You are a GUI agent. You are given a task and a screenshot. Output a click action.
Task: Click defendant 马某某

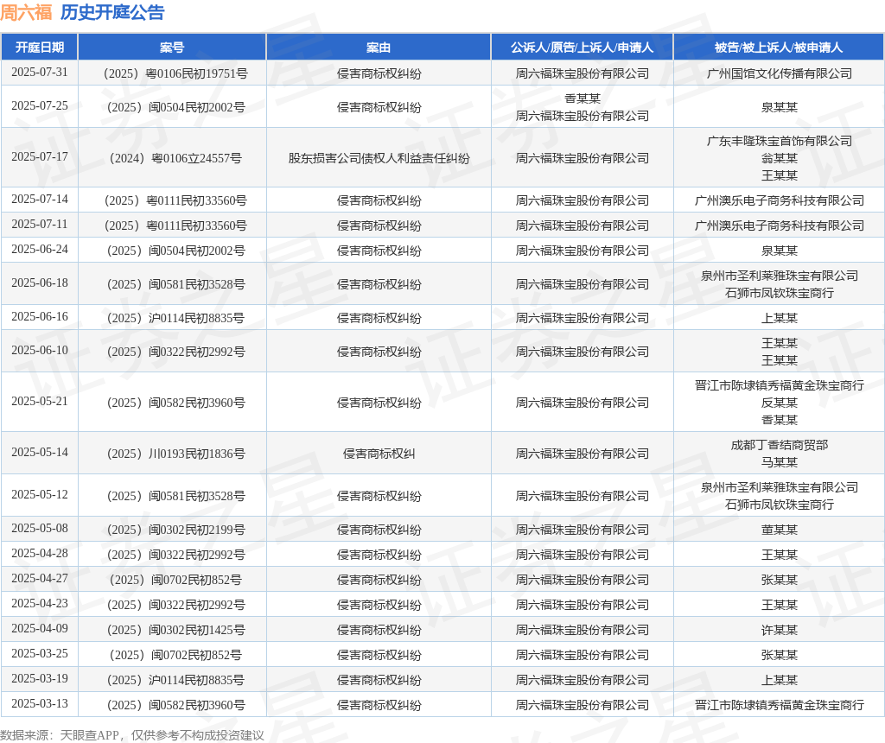coord(780,462)
